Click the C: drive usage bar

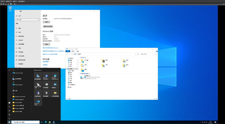92,77
